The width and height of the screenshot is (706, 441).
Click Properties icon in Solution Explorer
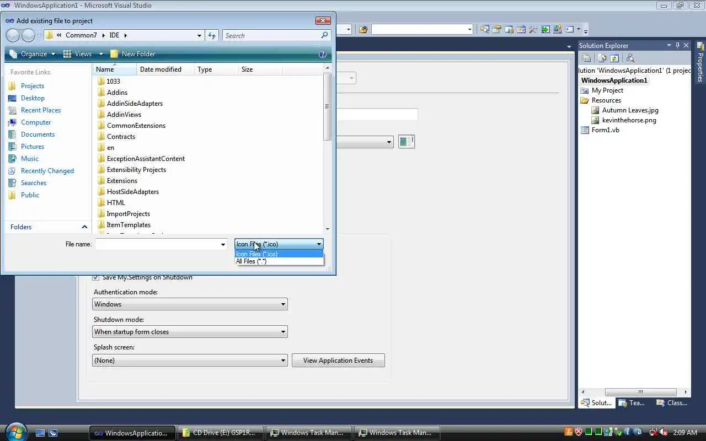pos(586,58)
